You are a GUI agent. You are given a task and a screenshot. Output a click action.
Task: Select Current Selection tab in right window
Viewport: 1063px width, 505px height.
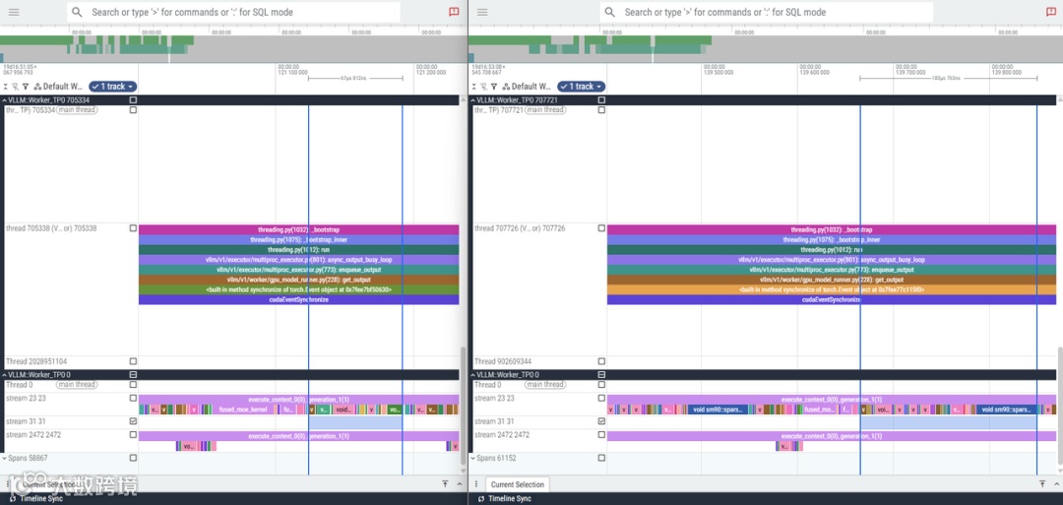click(x=518, y=484)
